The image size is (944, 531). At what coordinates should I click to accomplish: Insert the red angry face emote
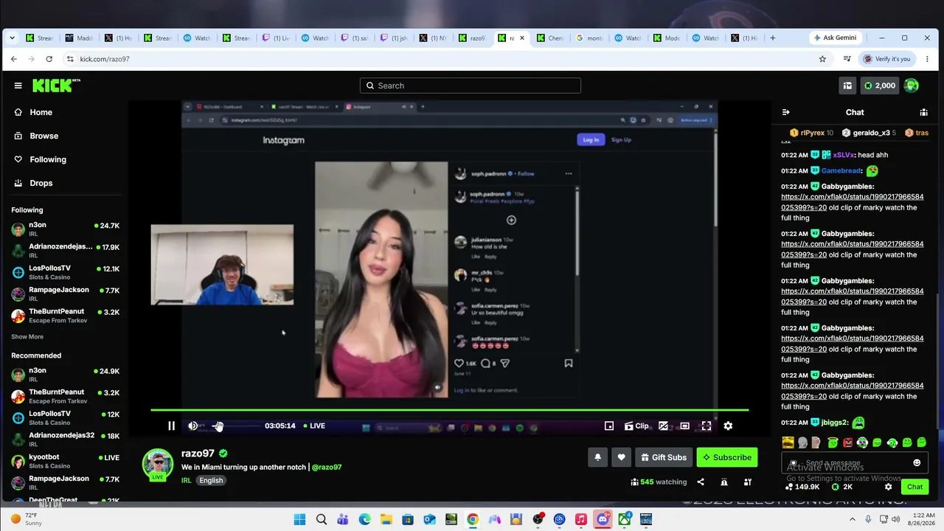point(847,442)
